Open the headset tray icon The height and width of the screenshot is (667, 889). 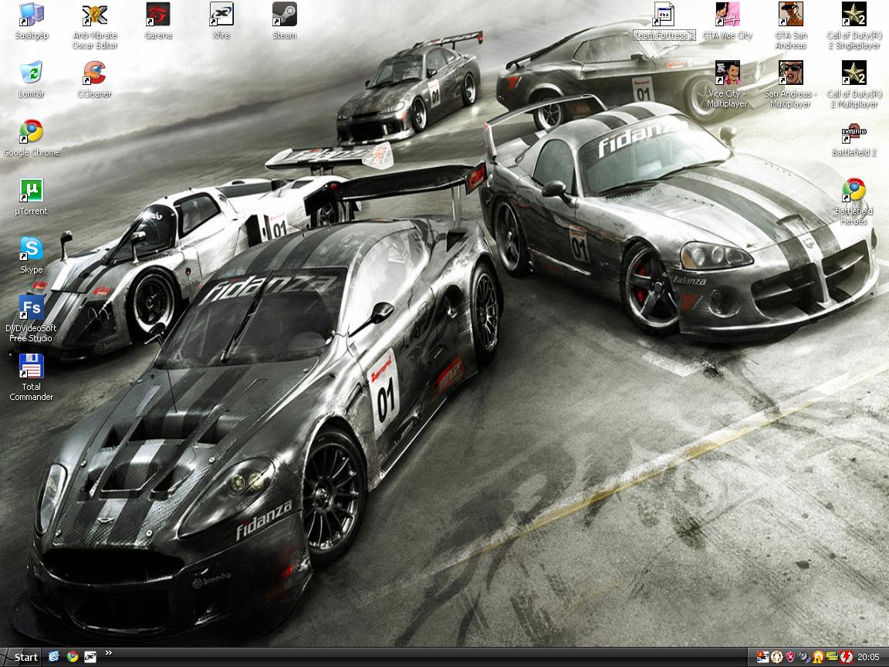[x=777, y=657]
